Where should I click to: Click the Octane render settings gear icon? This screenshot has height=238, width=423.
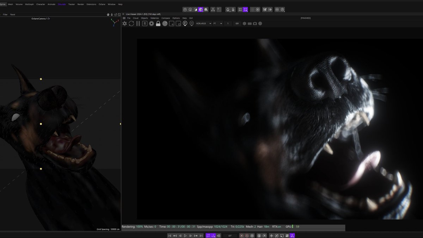coord(152,24)
